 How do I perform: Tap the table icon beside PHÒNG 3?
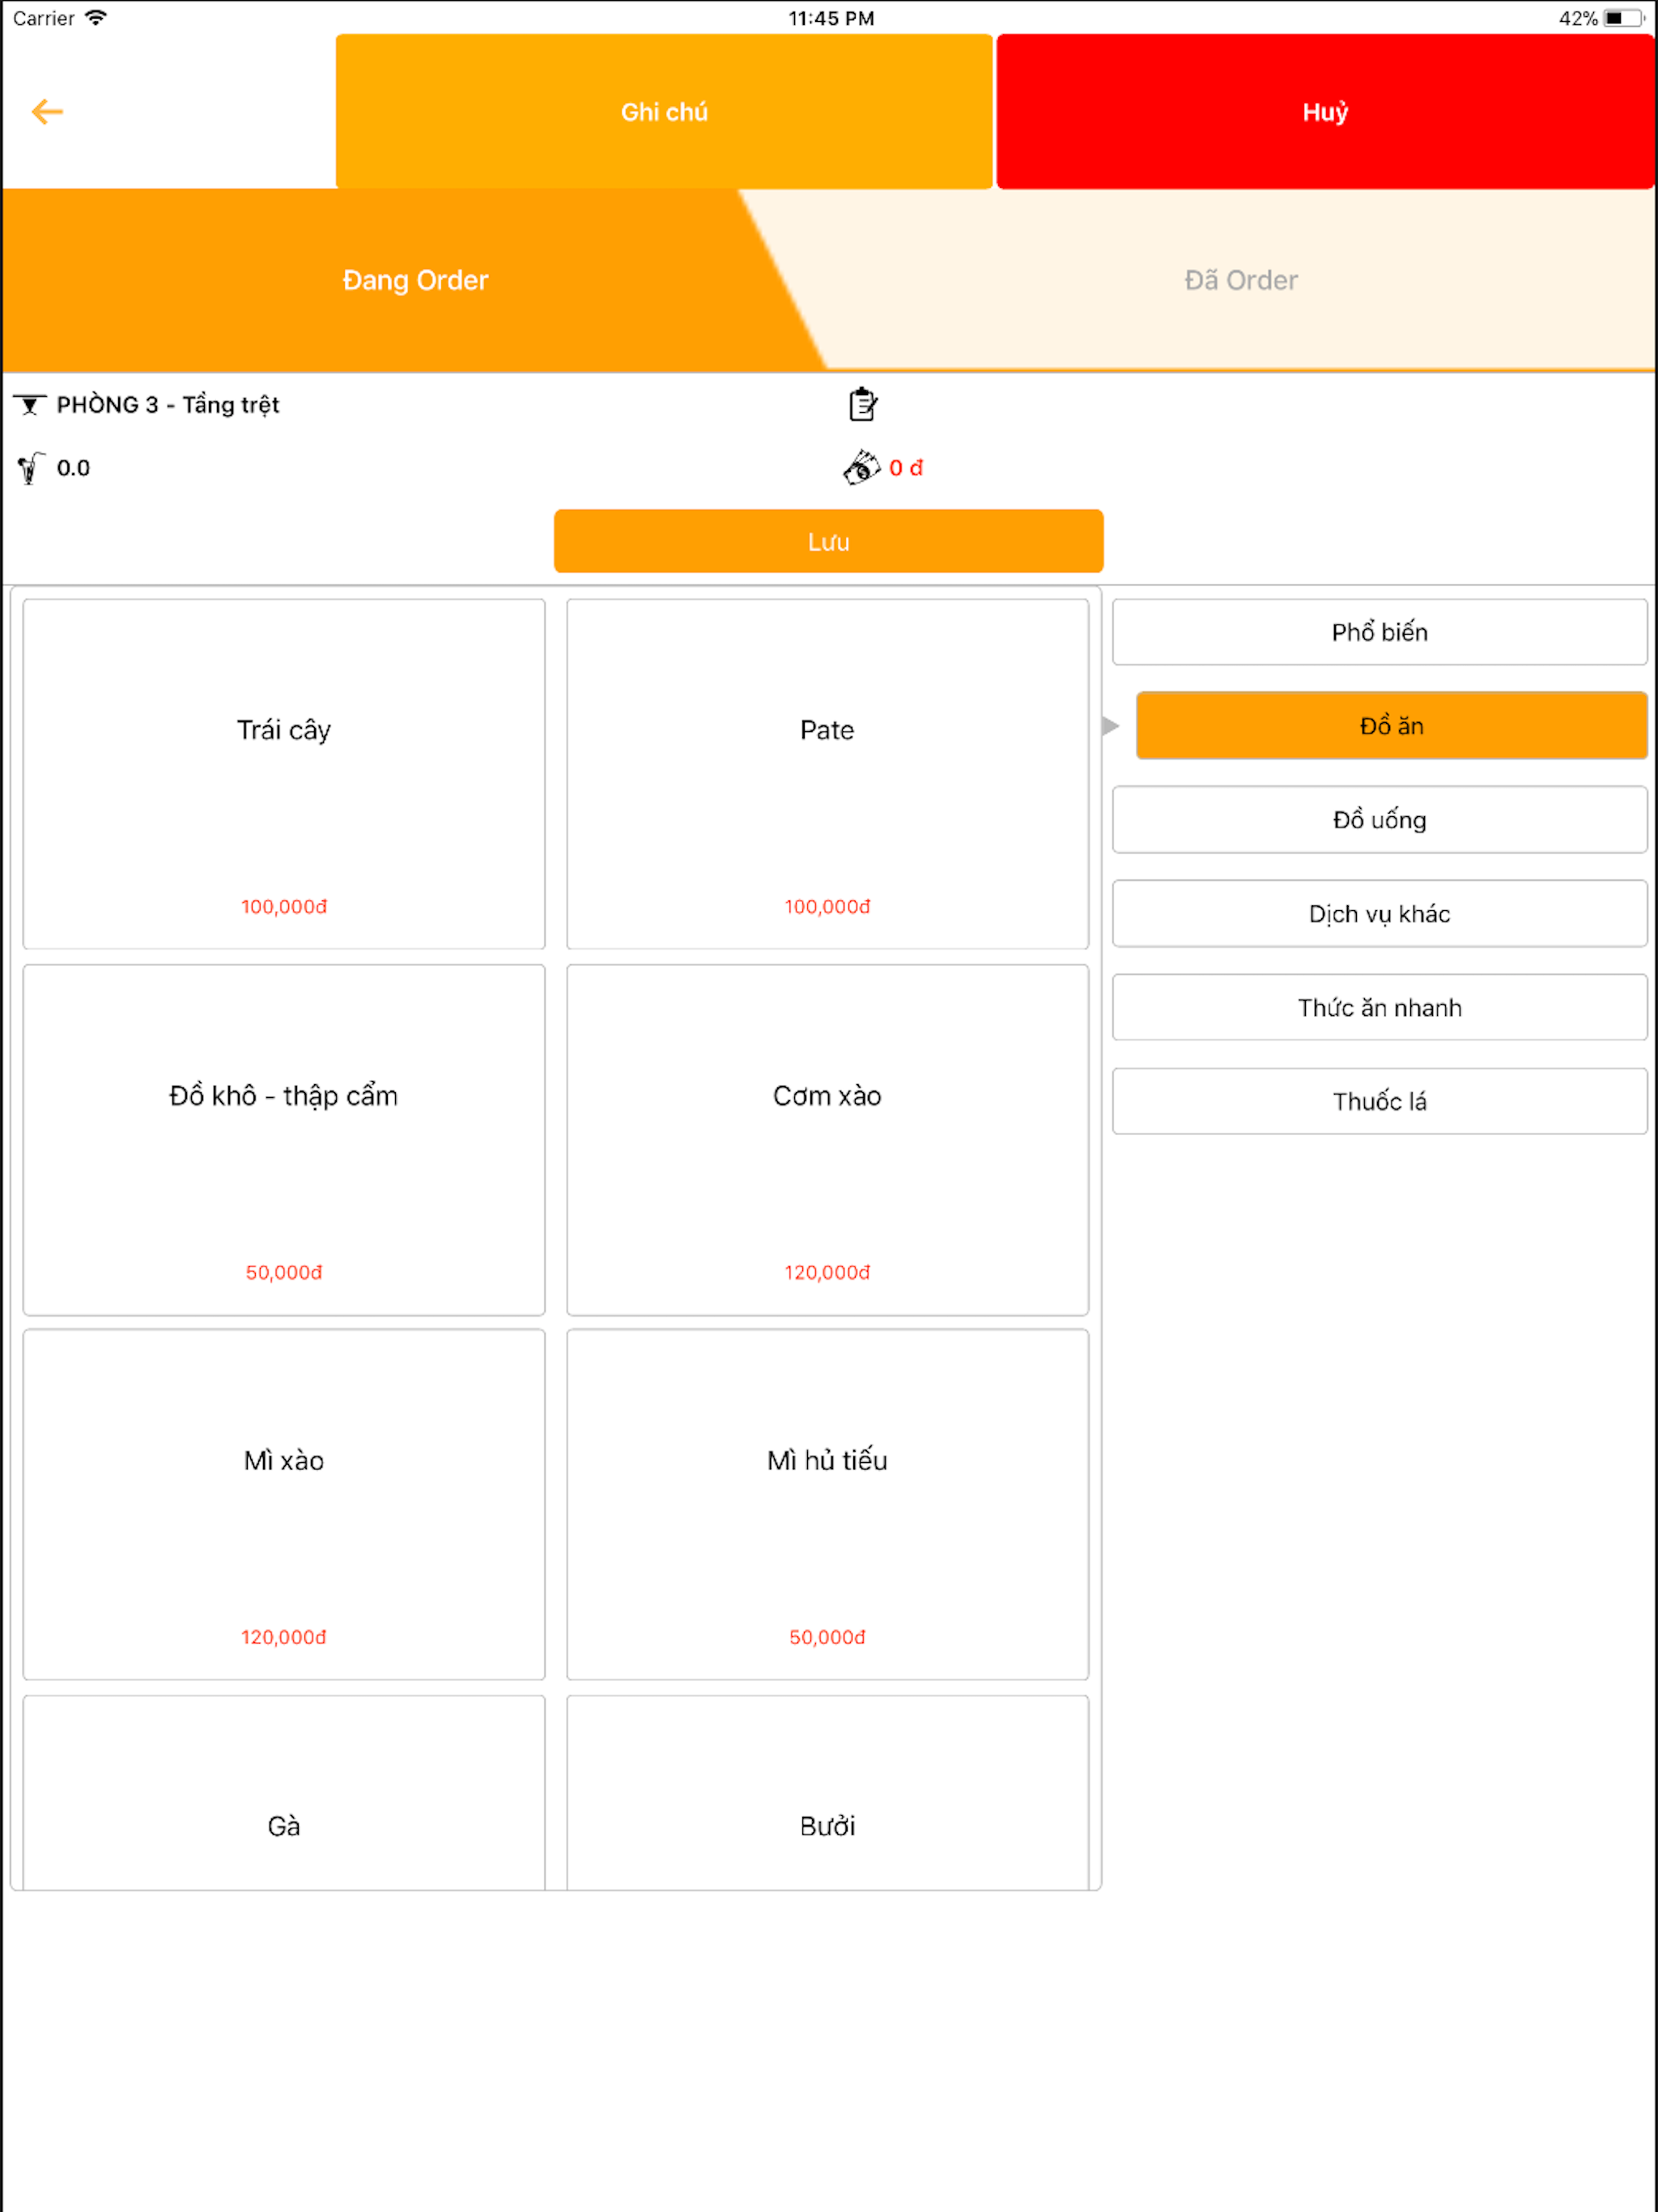[30, 404]
